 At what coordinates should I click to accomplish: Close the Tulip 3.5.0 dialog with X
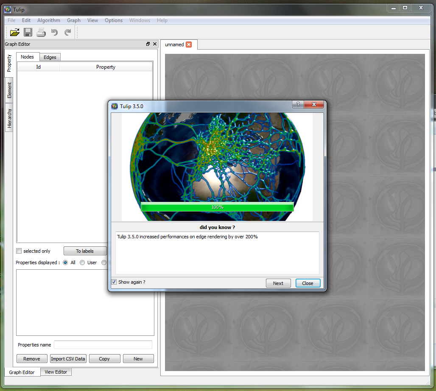314,104
